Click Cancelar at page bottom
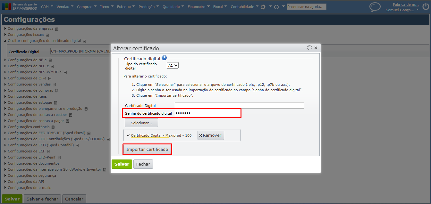The height and width of the screenshot is (204, 431). coord(74,199)
